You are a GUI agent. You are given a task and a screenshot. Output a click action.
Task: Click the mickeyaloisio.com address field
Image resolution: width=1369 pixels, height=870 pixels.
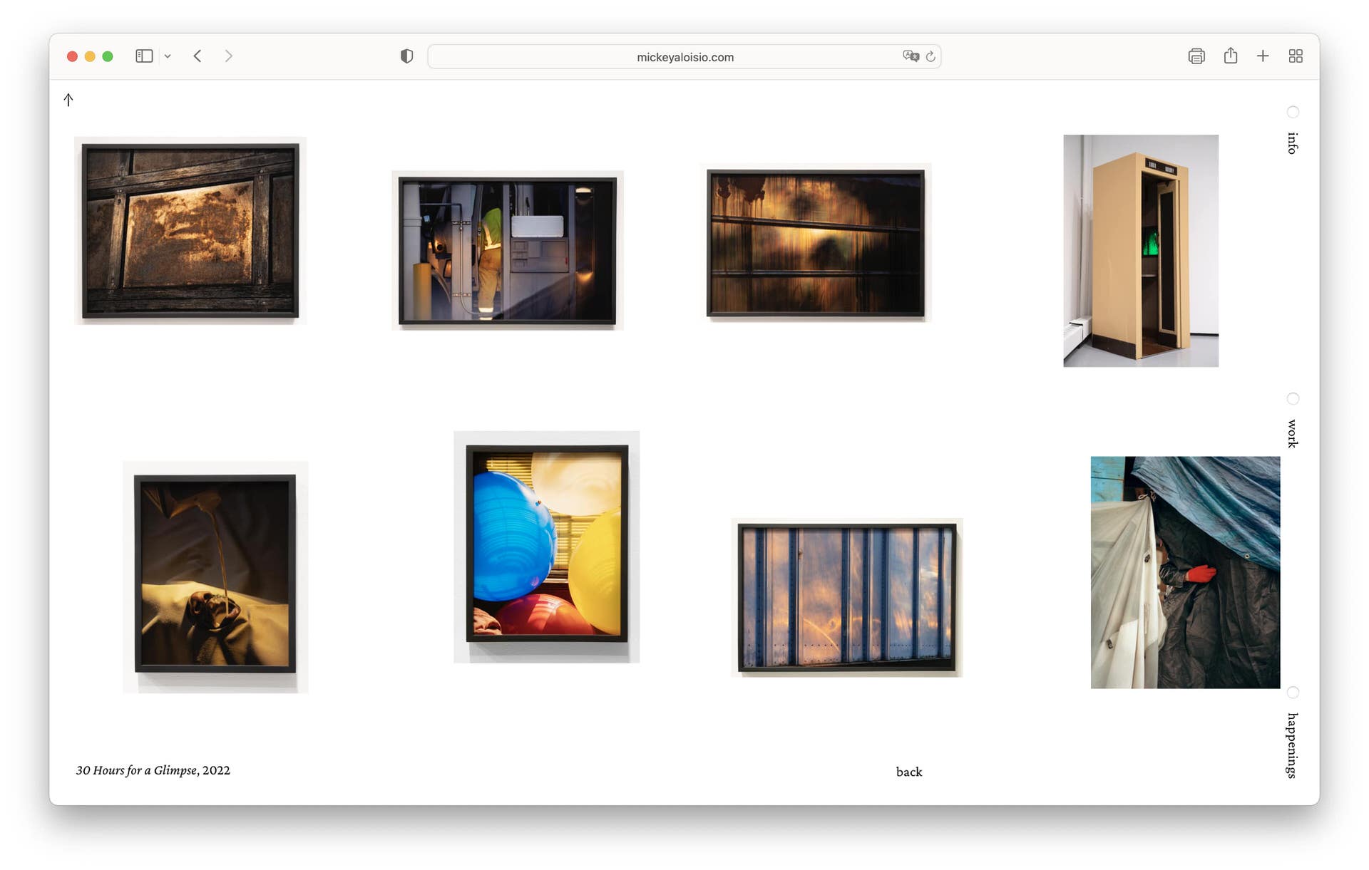[684, 57]
